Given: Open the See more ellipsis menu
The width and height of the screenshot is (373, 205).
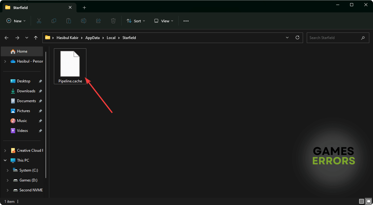Looking at the screenshot, I should click(x=186, y=21).
